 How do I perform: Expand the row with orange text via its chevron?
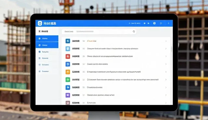tap(166, 41)
